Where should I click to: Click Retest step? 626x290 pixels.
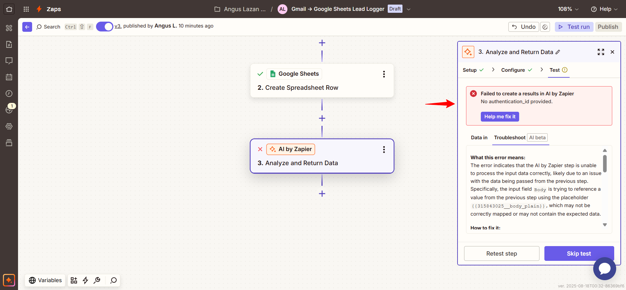click(501, 254)
